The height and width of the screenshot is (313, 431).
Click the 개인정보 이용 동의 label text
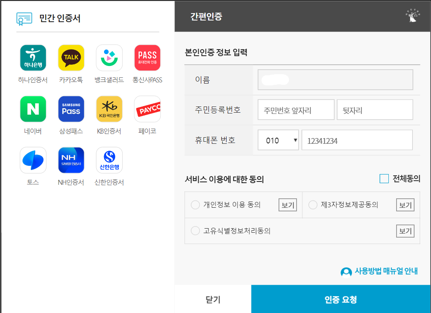[232, 205]
